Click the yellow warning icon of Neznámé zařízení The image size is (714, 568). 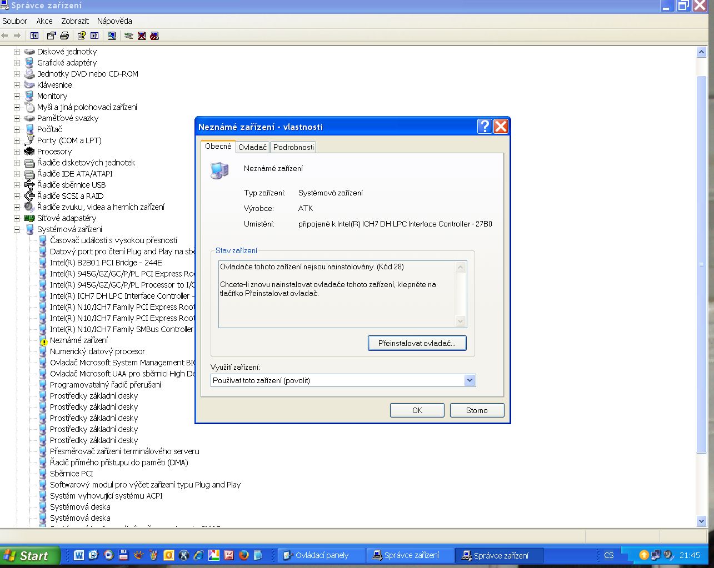tap(43, 341)
